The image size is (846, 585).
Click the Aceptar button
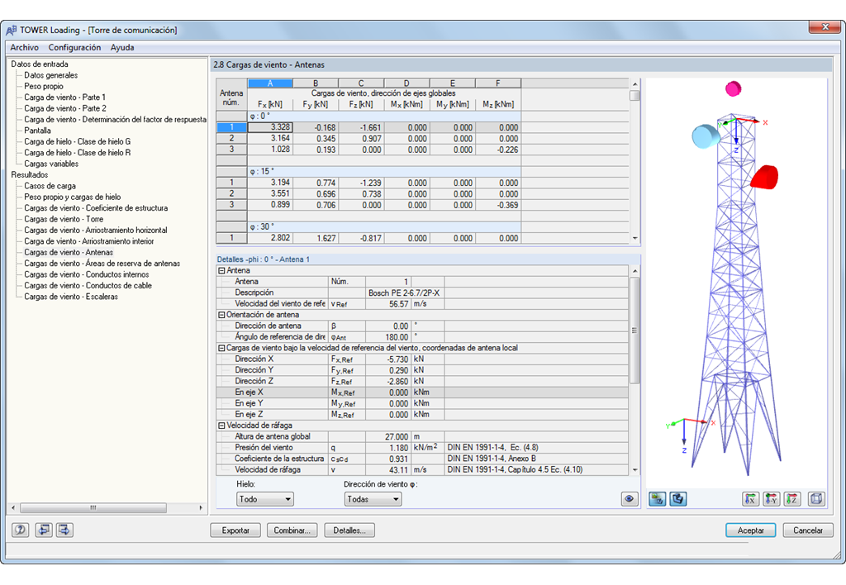(x=750, y=530)
